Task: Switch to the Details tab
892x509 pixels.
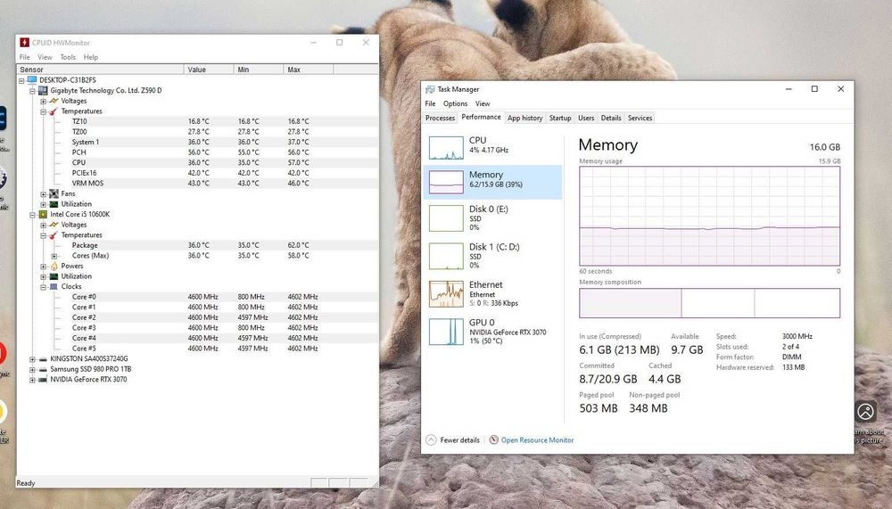Action: (611, 118)
